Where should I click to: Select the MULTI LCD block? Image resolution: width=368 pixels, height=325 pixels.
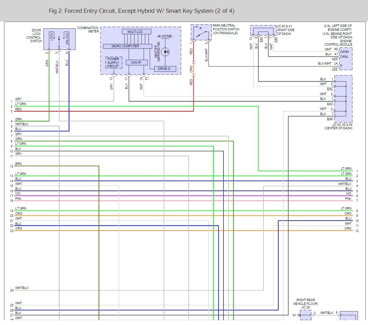137,31
